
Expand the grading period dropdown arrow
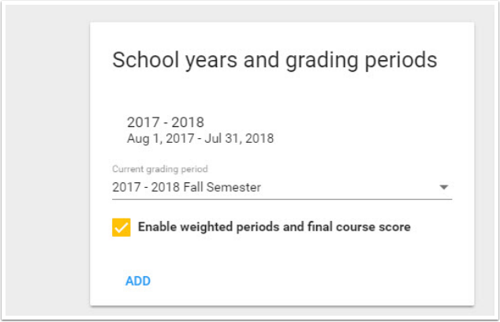coord(443,188)
